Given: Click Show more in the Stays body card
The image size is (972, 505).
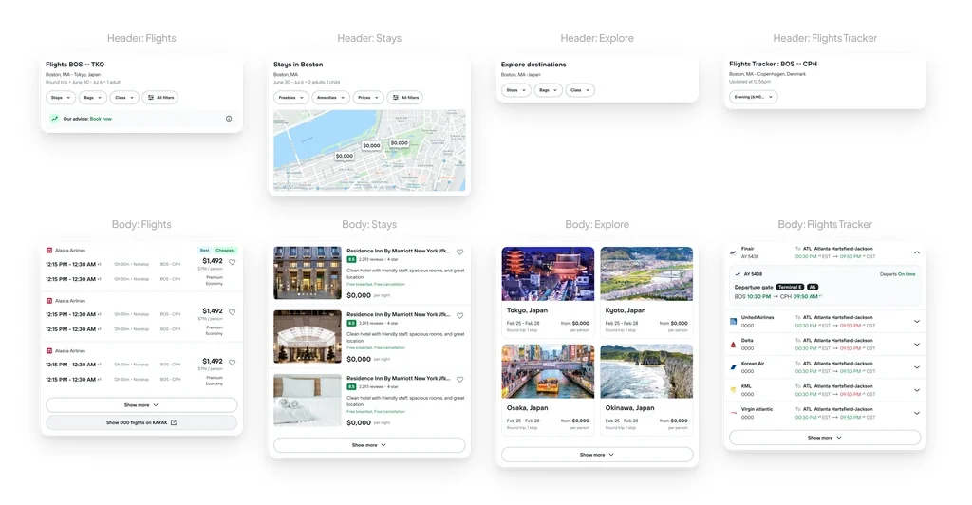Looking at the screenshot, I should [x=369, y=445].
